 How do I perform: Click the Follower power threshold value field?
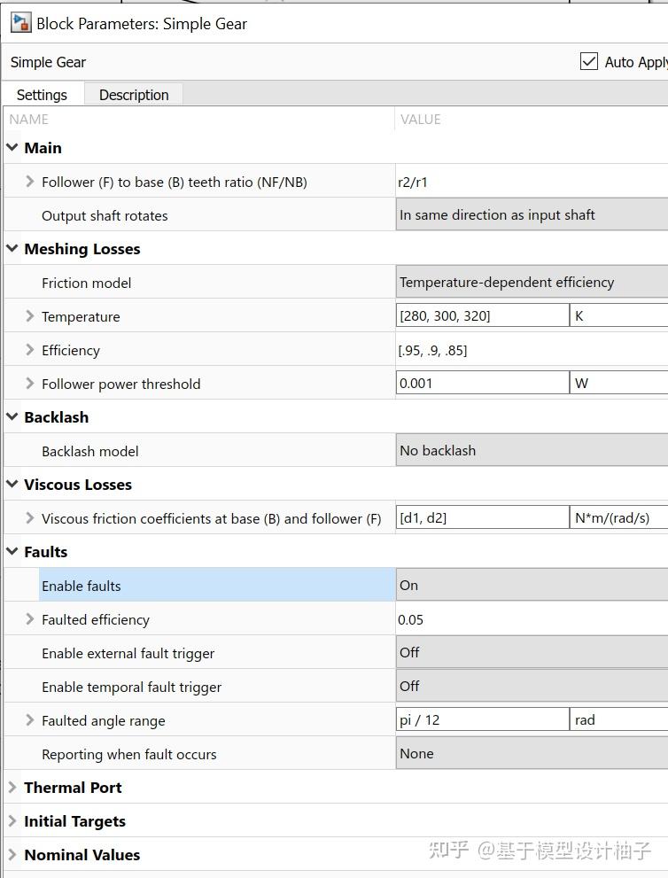482,384
